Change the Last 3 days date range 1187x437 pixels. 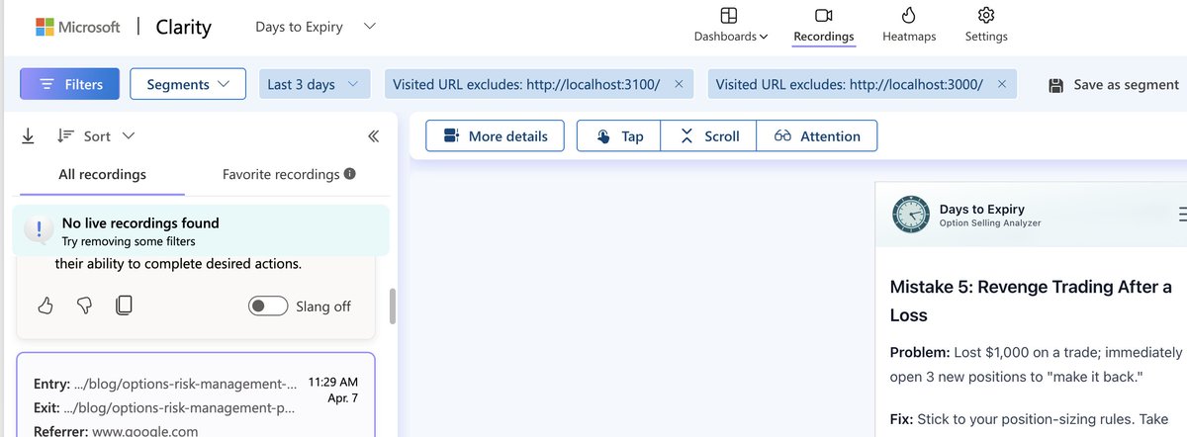(314, 84)
